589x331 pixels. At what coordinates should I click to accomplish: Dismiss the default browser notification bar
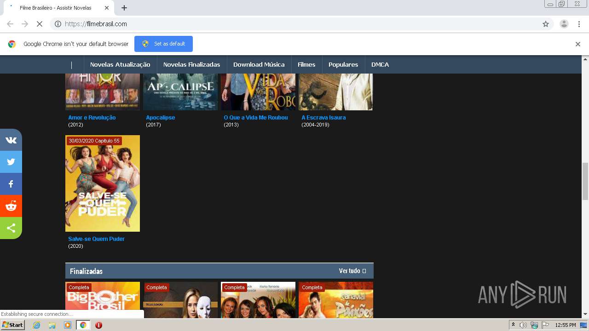[x=578, y=44]
